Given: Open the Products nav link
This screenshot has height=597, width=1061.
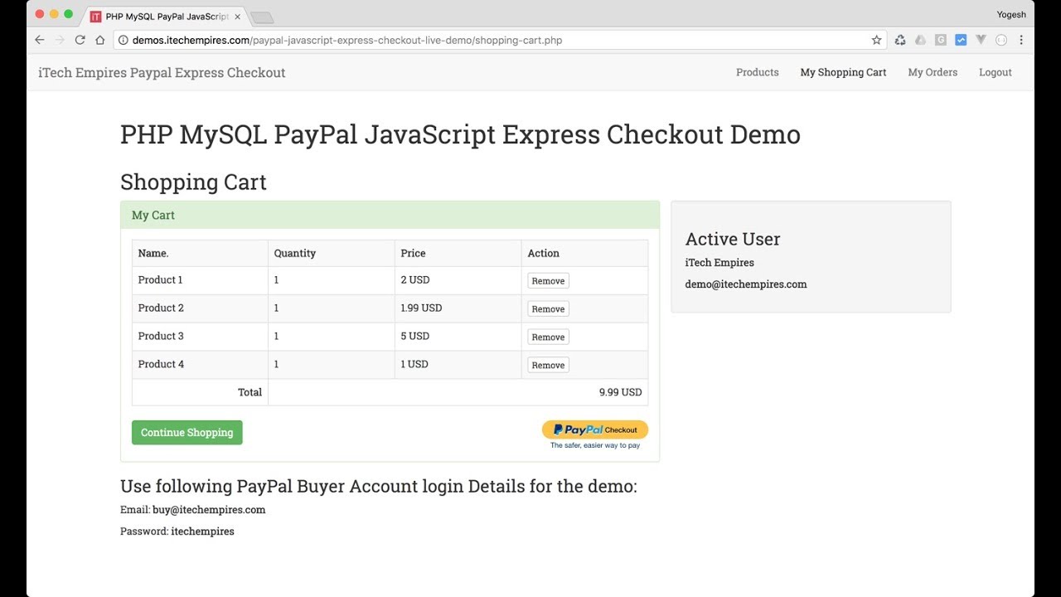Looking at the screenshot, I should click(758, 72).
